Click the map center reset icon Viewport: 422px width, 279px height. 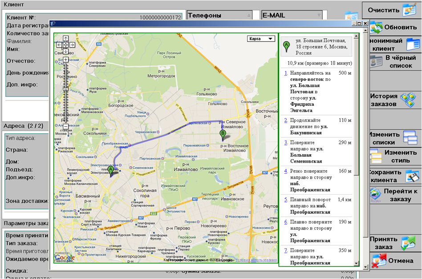(66, 45)
